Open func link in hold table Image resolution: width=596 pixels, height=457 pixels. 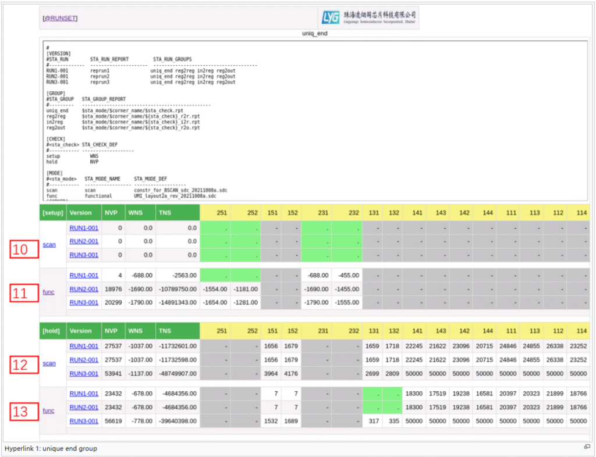(x=49, y=410)
